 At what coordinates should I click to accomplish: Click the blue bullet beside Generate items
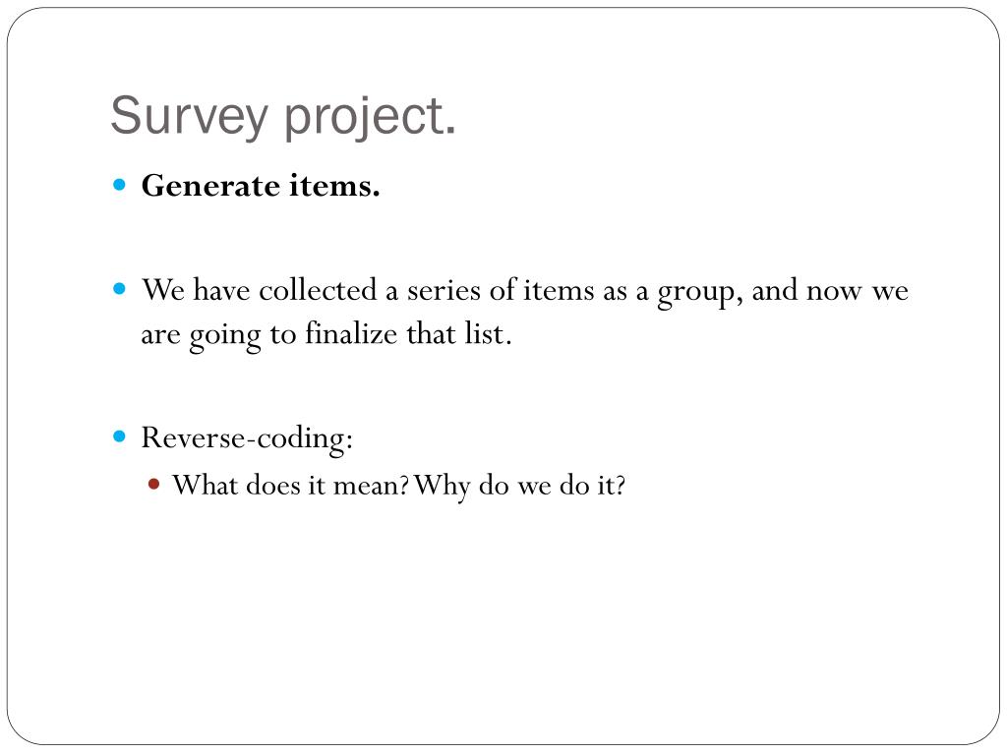tap(119, 186)
